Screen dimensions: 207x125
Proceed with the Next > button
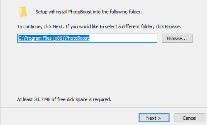[154, 118]
